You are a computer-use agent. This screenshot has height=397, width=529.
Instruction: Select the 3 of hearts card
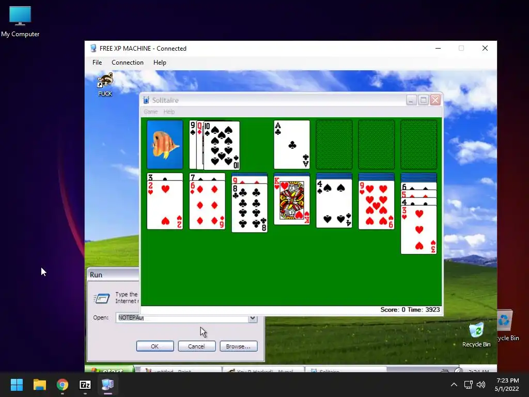[x=418, y=230]
